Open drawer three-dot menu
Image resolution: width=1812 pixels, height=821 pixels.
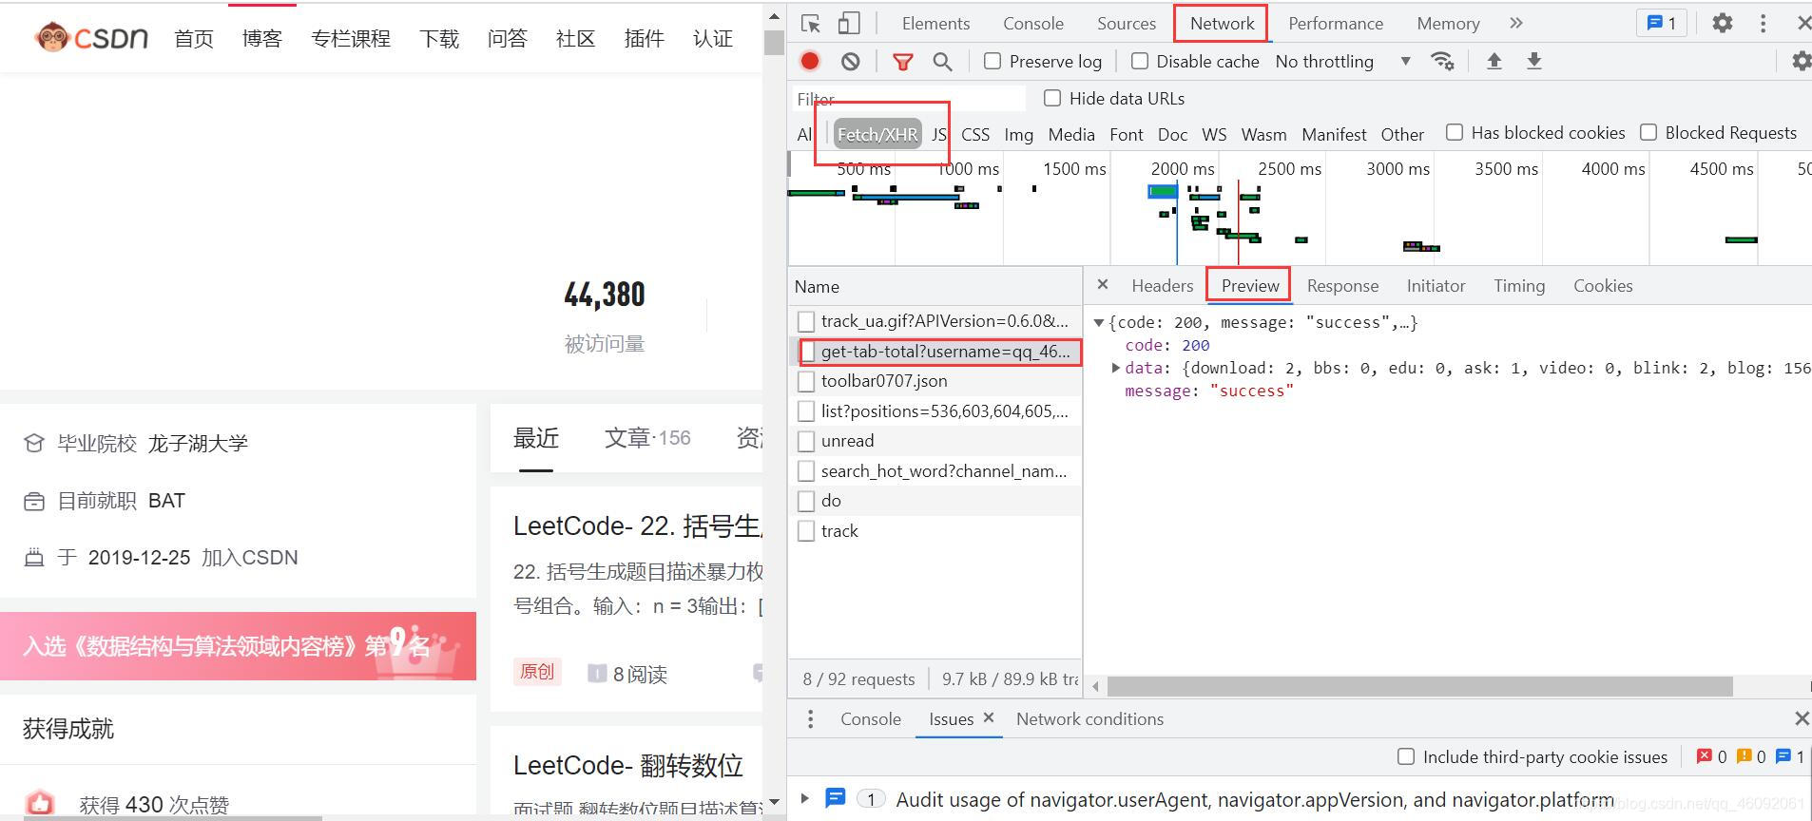(810, 719)
